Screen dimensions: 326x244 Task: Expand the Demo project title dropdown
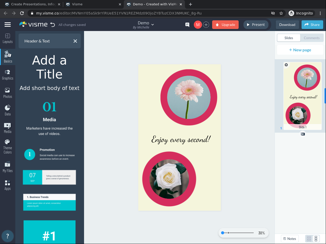point(153,25)
